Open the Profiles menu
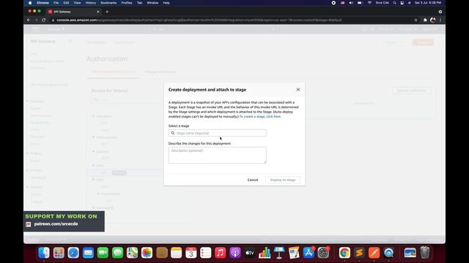469x263 pixels. coord(127,3)
